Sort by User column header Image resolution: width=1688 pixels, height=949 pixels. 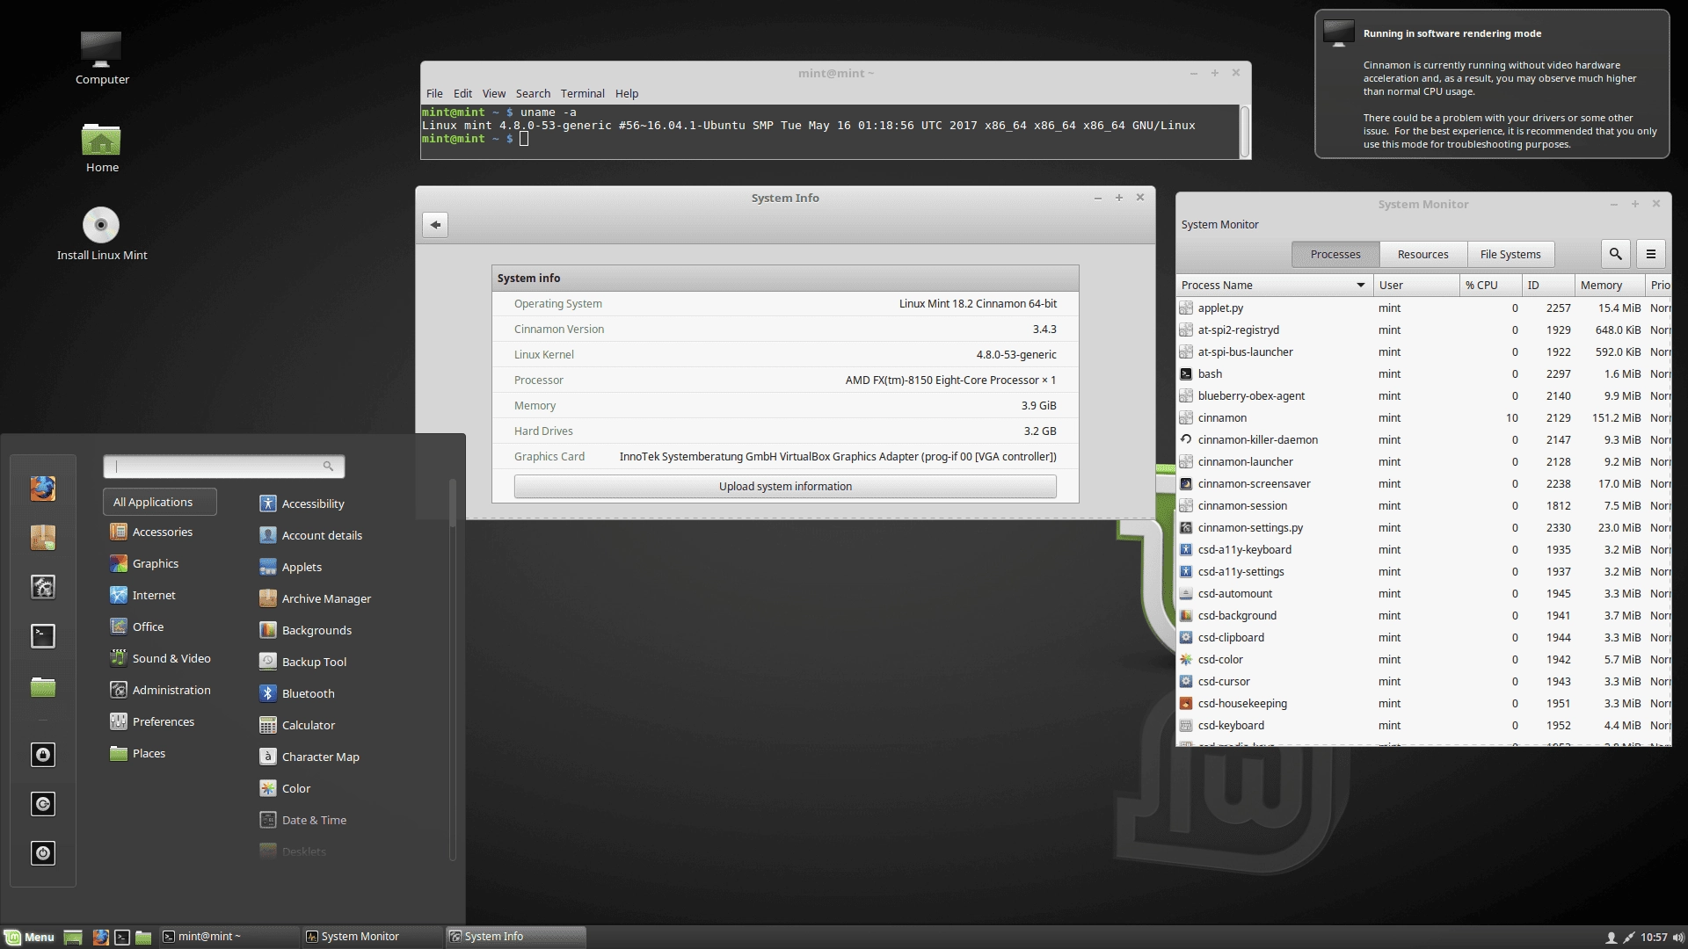(1416, 285)
